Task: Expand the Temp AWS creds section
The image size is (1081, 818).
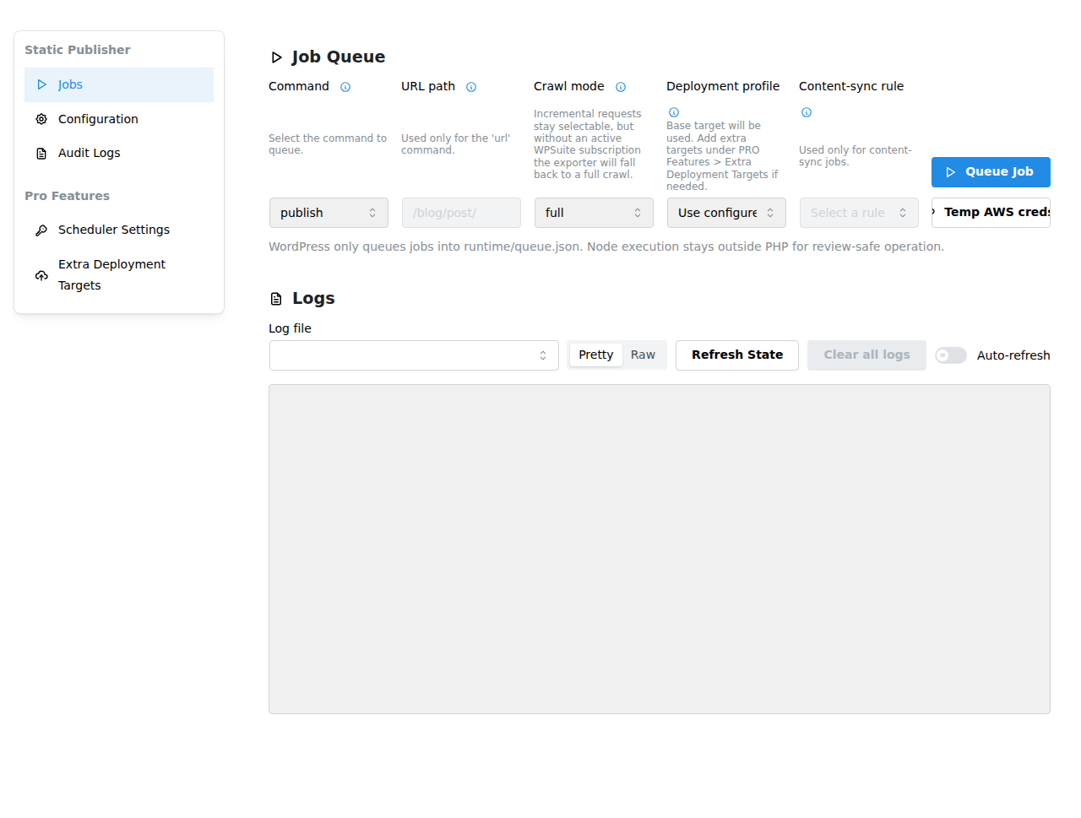Action: click(991, 213)
